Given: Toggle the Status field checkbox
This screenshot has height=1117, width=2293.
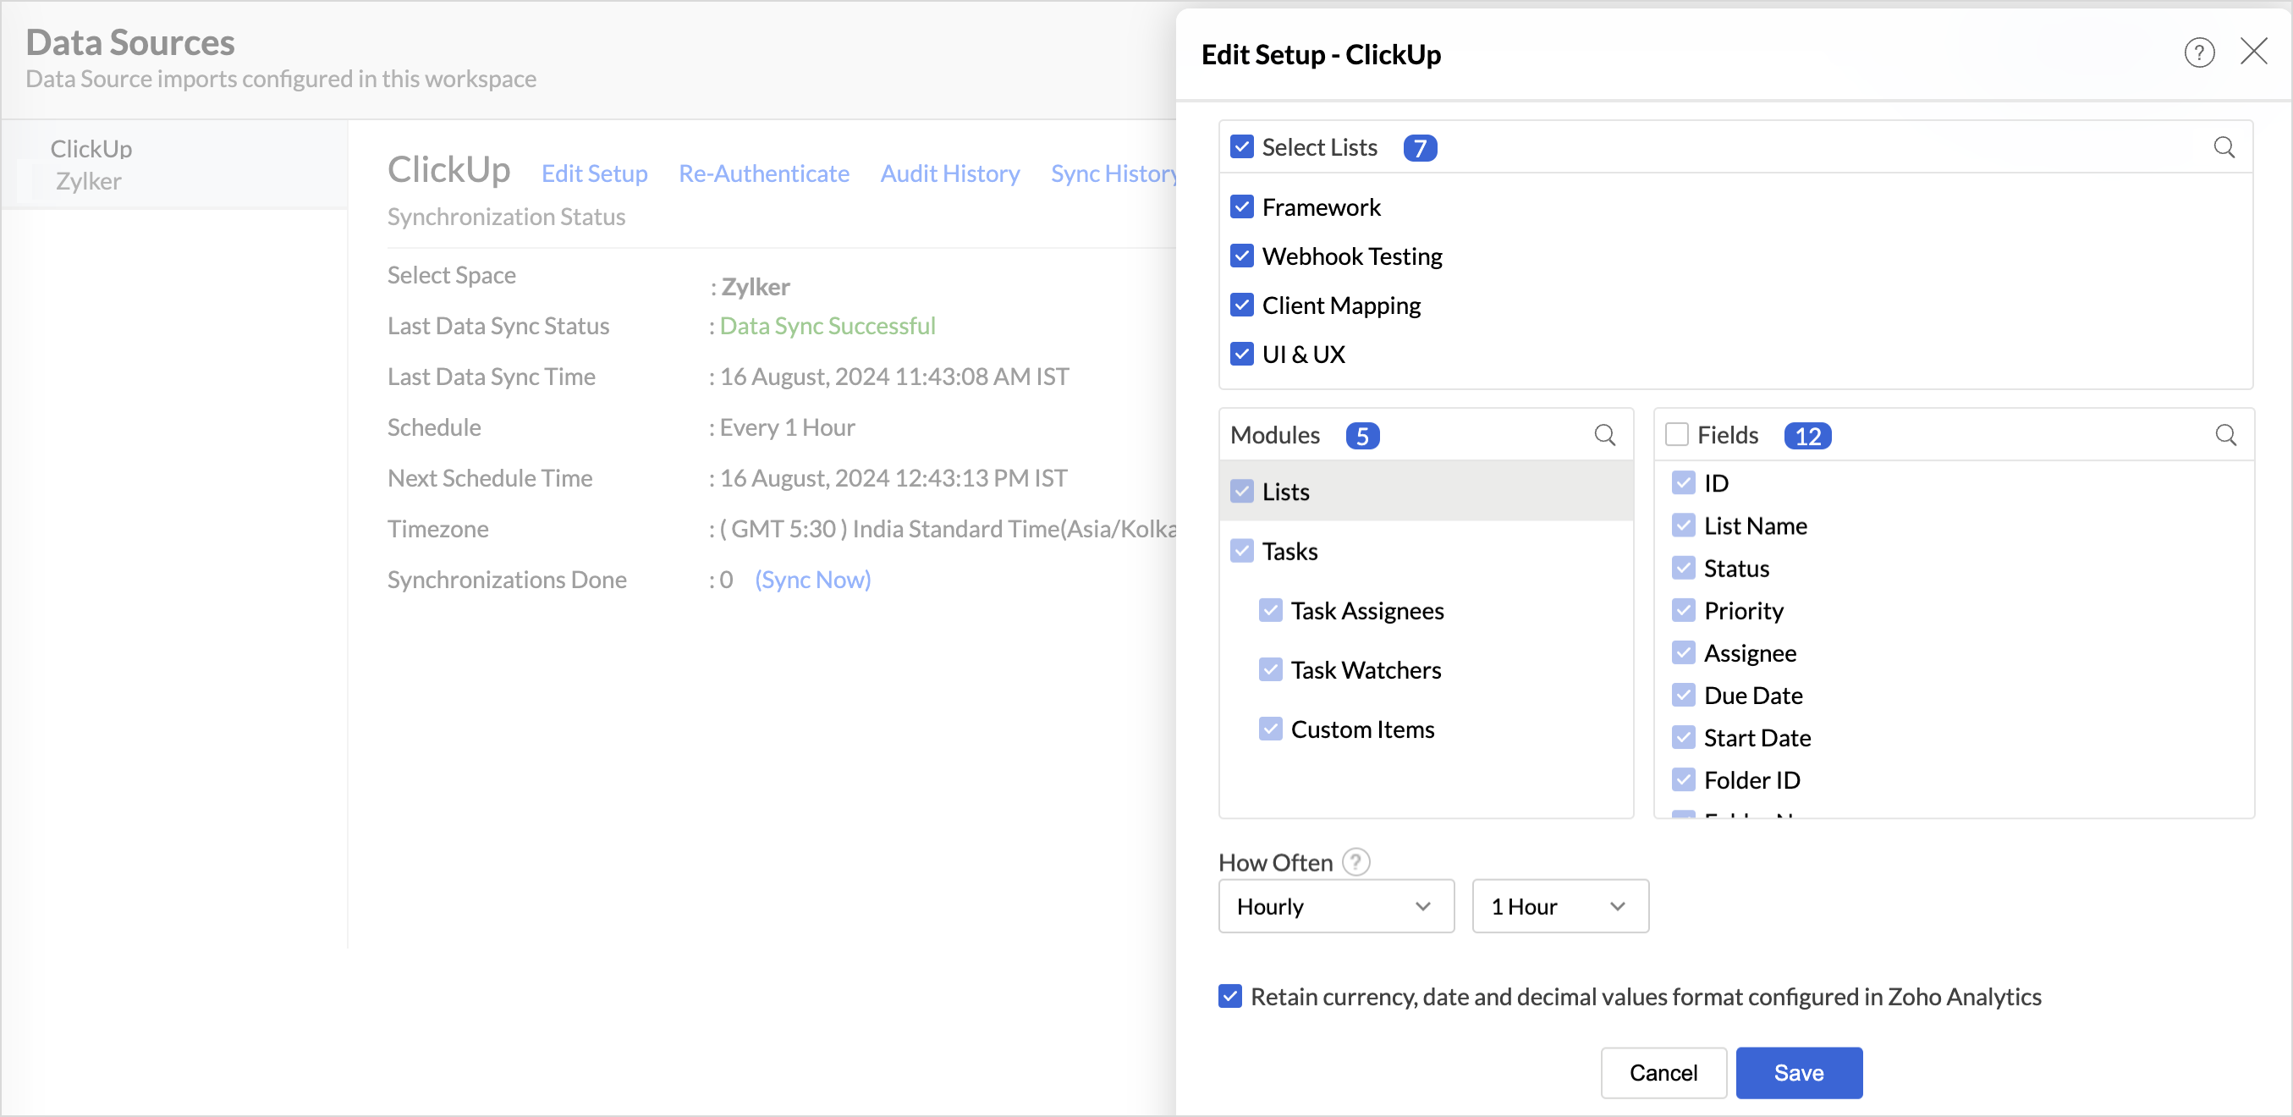Looking at the screenshot, I should (x=1683, y=568).
